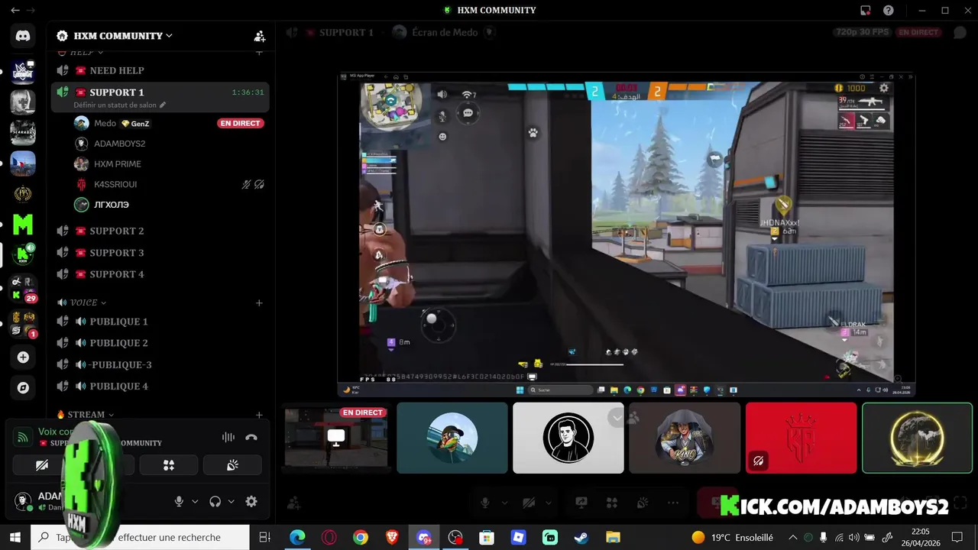Open camera options arrow in call controls
Image resolution: width=978 pixels, height=550 pixels.
pos(548,503)
